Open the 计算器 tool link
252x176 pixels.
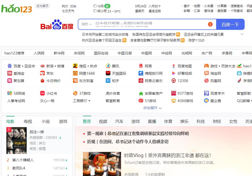coord(222,6)
